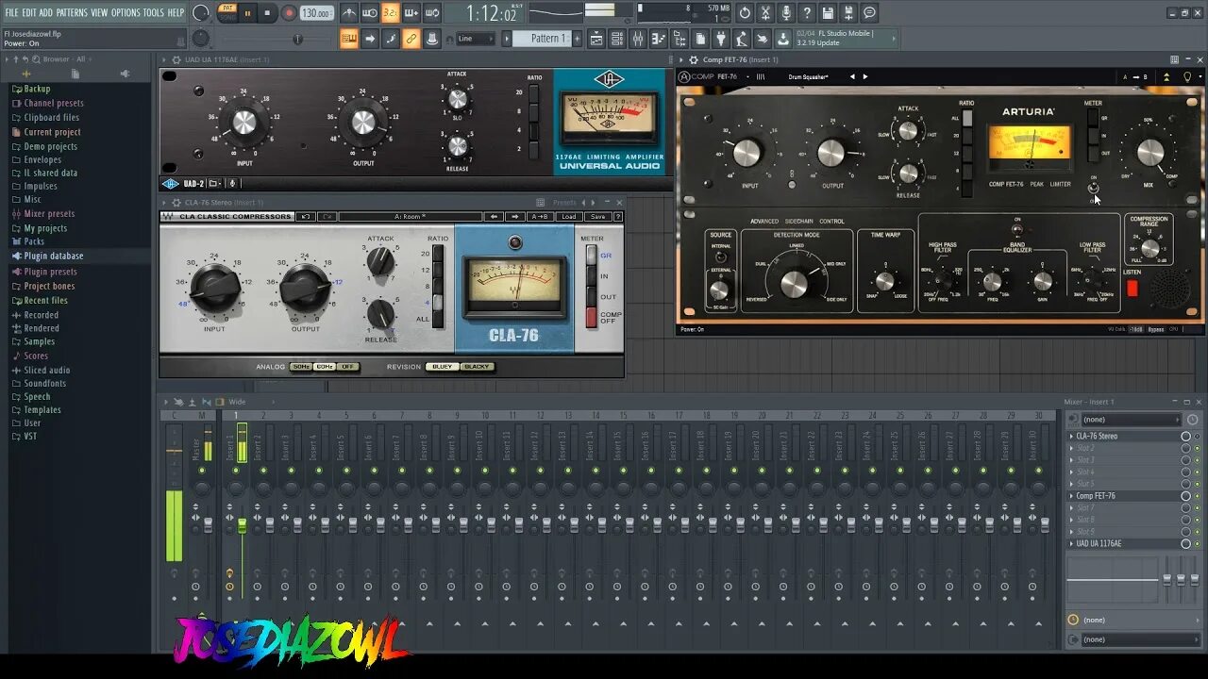Expand the Channel presets folder
1208x679 pixels.
point(54,103)
